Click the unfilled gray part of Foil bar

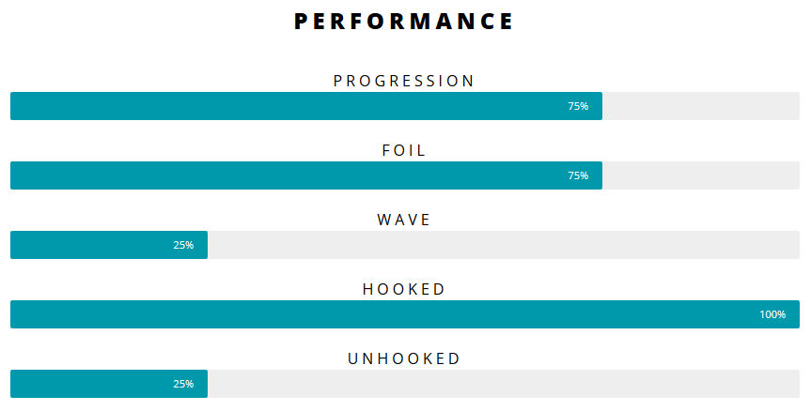[x=700, y=175]
